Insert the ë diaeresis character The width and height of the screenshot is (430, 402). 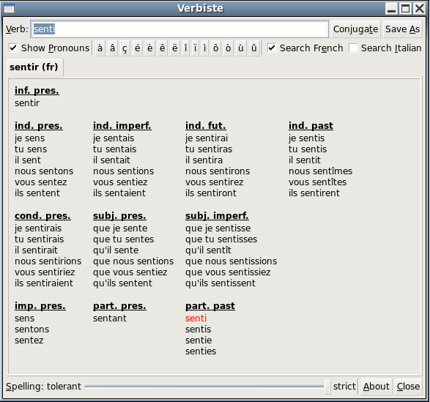tap(174, 48)
